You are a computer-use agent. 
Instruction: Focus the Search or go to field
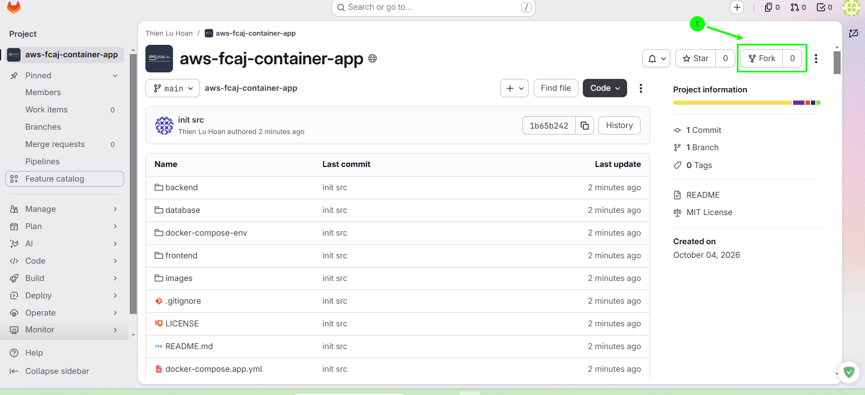tap(433, 8)
